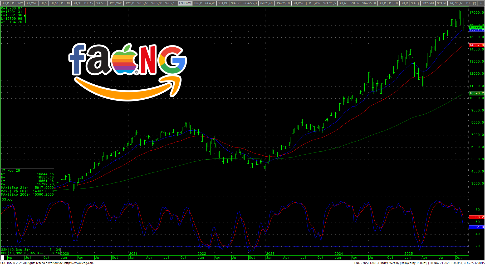Open the DJI,QQ chart tab
The height and width of the screenshot is (265, 485).
coord(471,3)
